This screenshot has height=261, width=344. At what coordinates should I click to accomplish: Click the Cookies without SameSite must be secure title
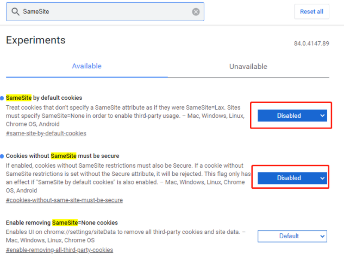coord(62,156)
